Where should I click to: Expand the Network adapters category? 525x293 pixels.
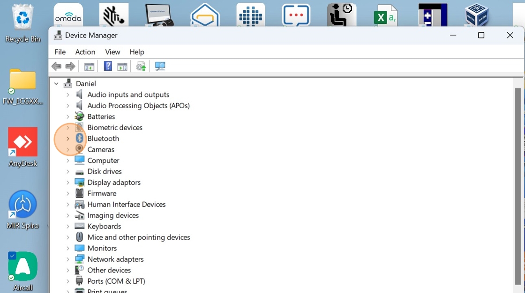(x=67, y=259)
